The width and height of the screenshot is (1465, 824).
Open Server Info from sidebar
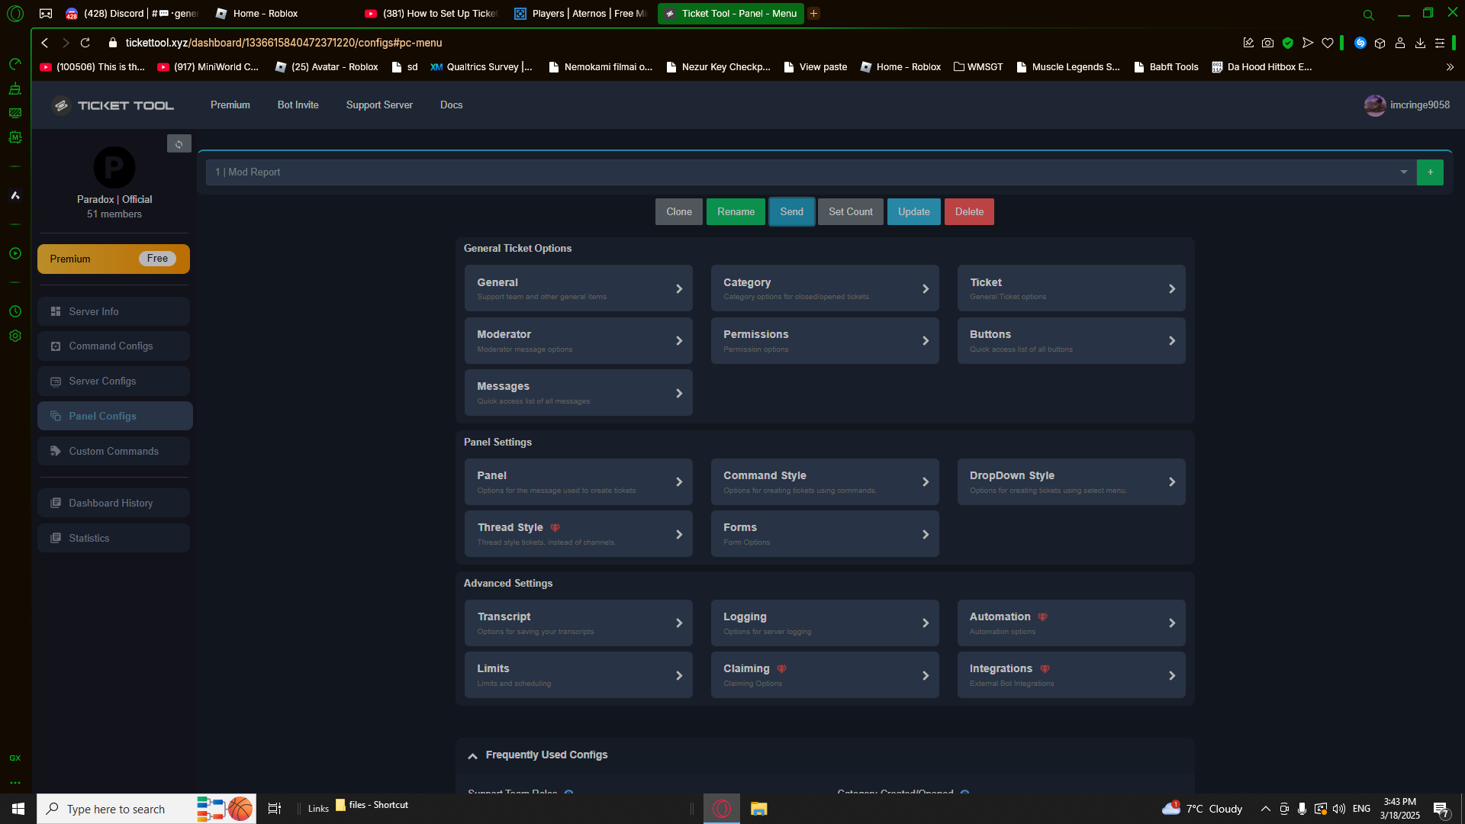114,311
